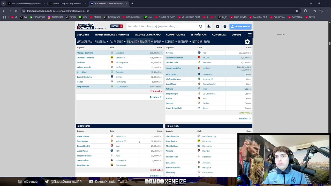Open Claudio Bravo player link
331x186 pixels.
[x=172, y=136]
